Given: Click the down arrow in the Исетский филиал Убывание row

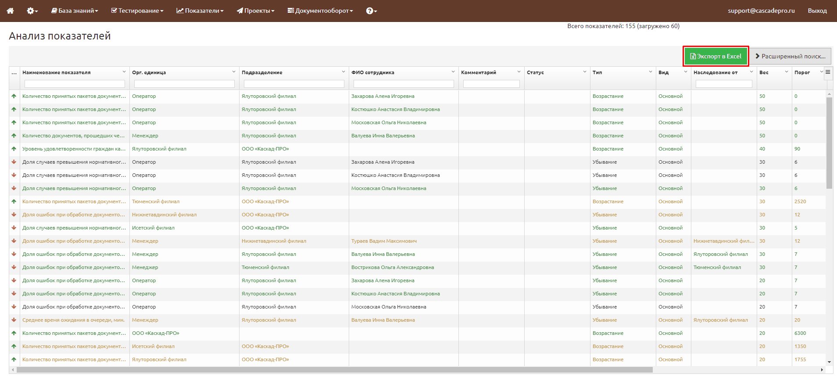Looking at the screenshot, I should pos(14,228).
